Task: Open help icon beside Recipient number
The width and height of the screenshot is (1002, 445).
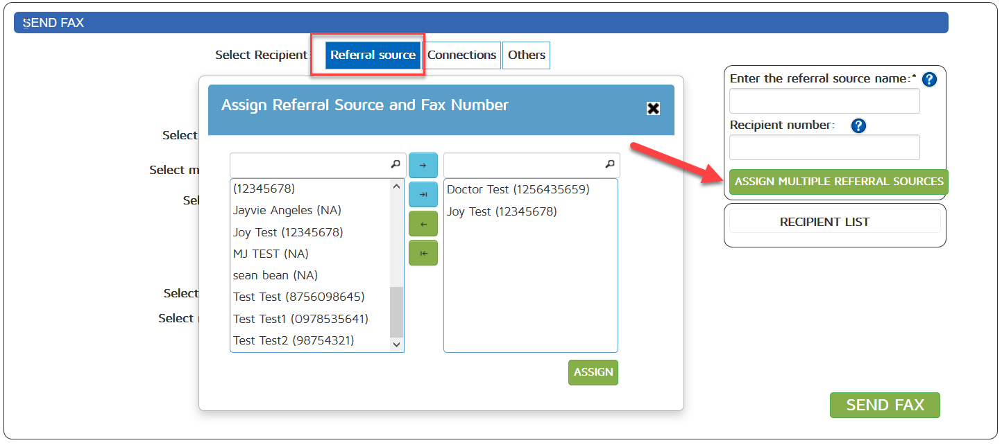Action: click(858, 126)
